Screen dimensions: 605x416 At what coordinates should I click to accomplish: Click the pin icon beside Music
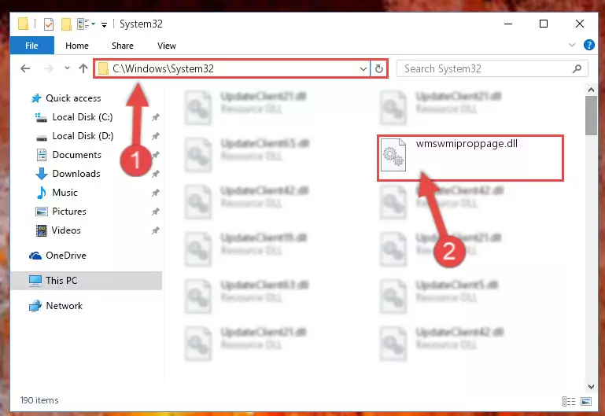156,193
